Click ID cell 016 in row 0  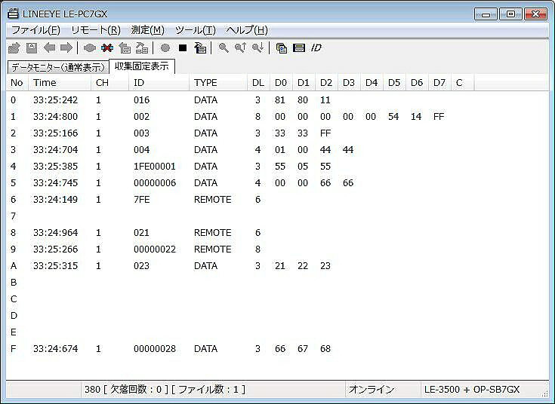142,100
